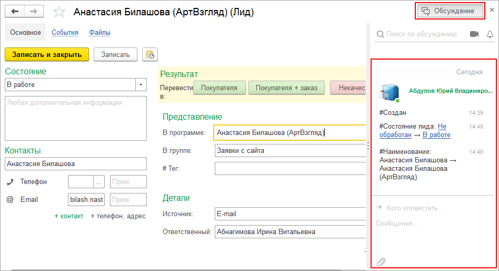This screenshot has width=499, height=271.
Task: Toggle the Обсуждение panel button
Action: click(x=449, y=11)
